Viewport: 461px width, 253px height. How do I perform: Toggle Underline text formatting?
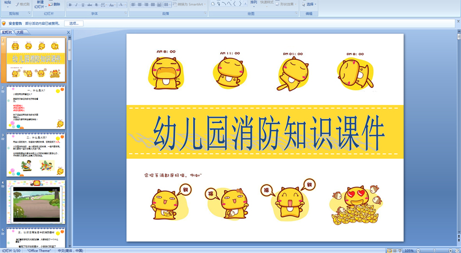pos(83,5)
